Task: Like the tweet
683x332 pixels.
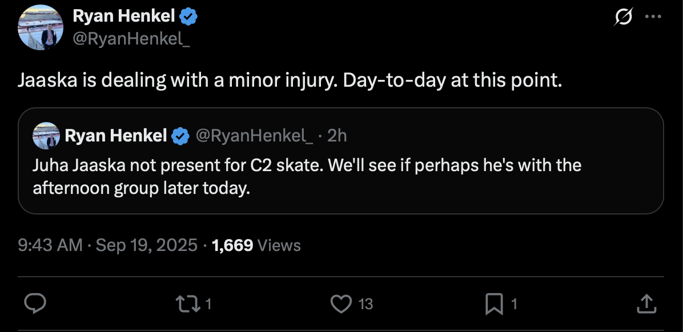Action: click(x=341, y=304)
